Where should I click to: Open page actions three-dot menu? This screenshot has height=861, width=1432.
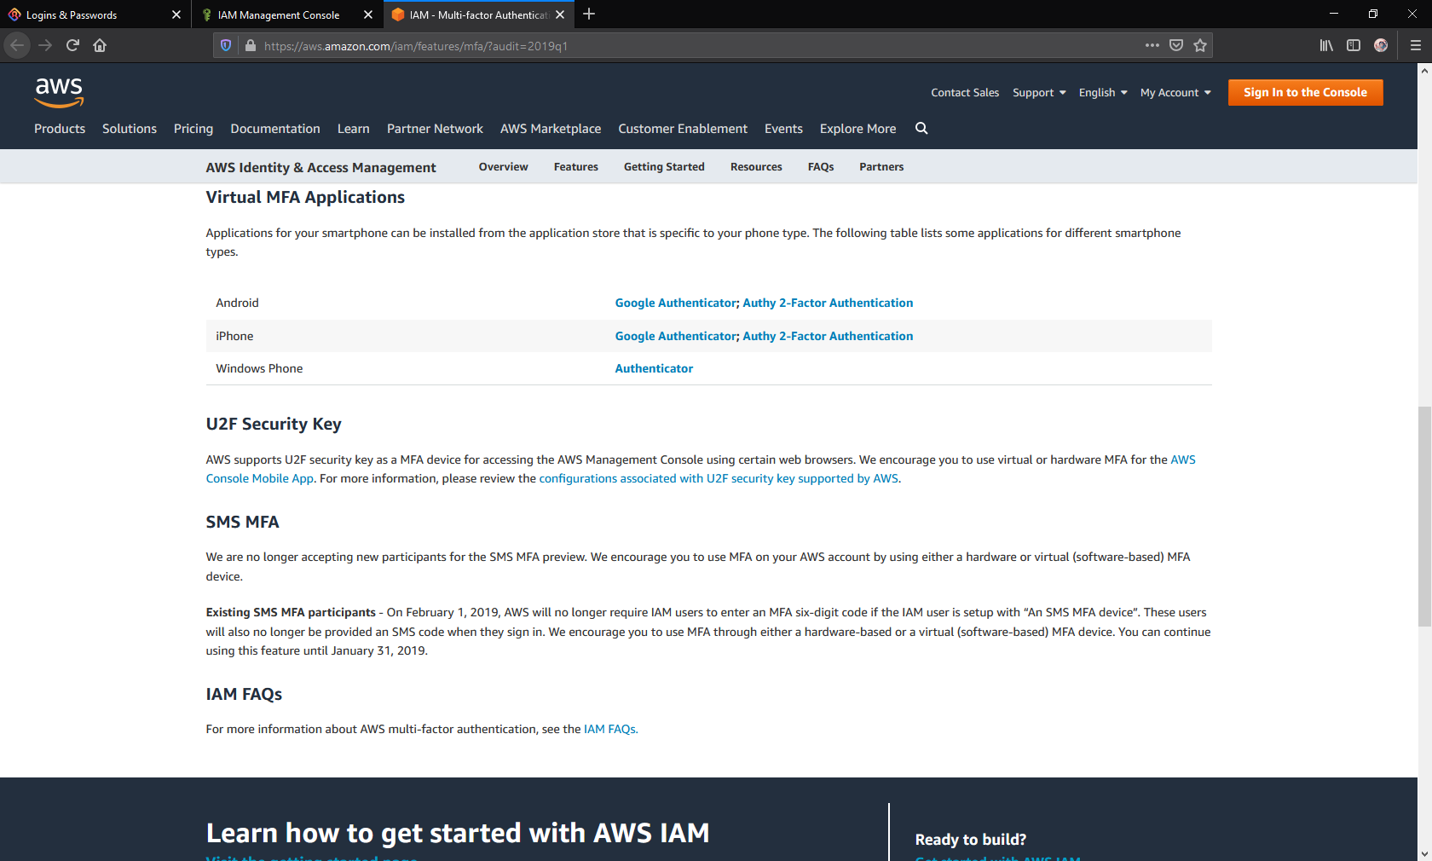1152,45
